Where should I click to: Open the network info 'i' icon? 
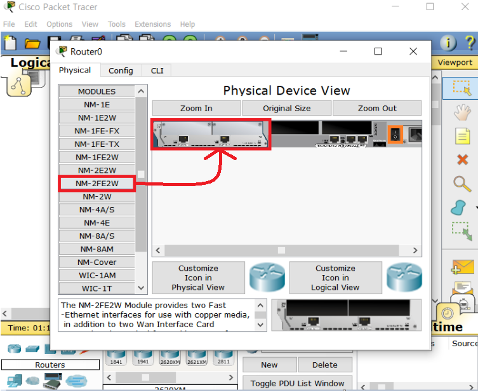pyautogui.click(x=448, y=43)
